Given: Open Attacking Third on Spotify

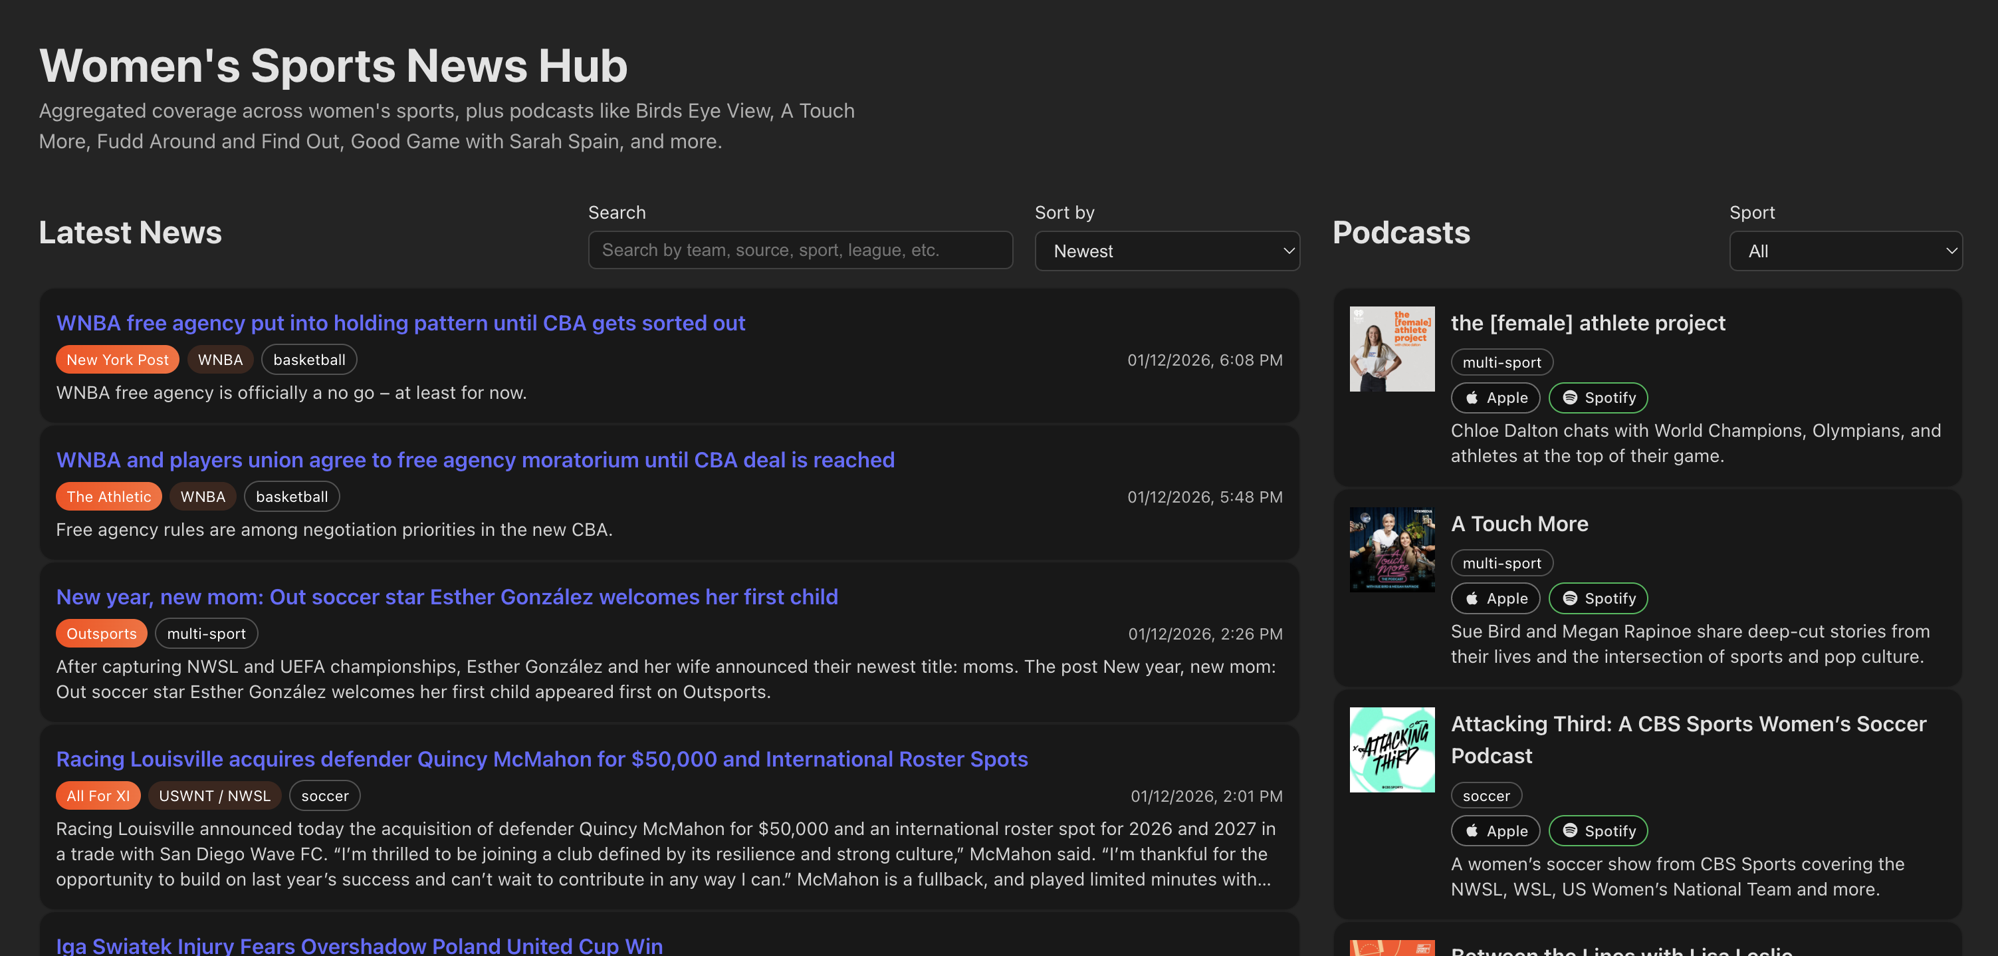Looking at the screenshot, I should point(1598,830).
